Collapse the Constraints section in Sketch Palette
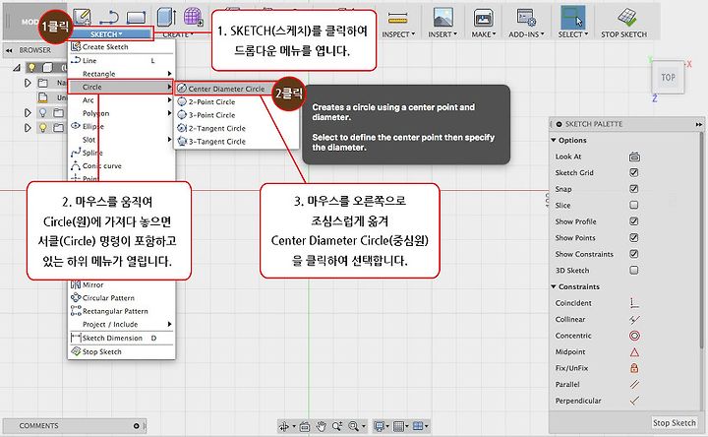 pos(554,286)
